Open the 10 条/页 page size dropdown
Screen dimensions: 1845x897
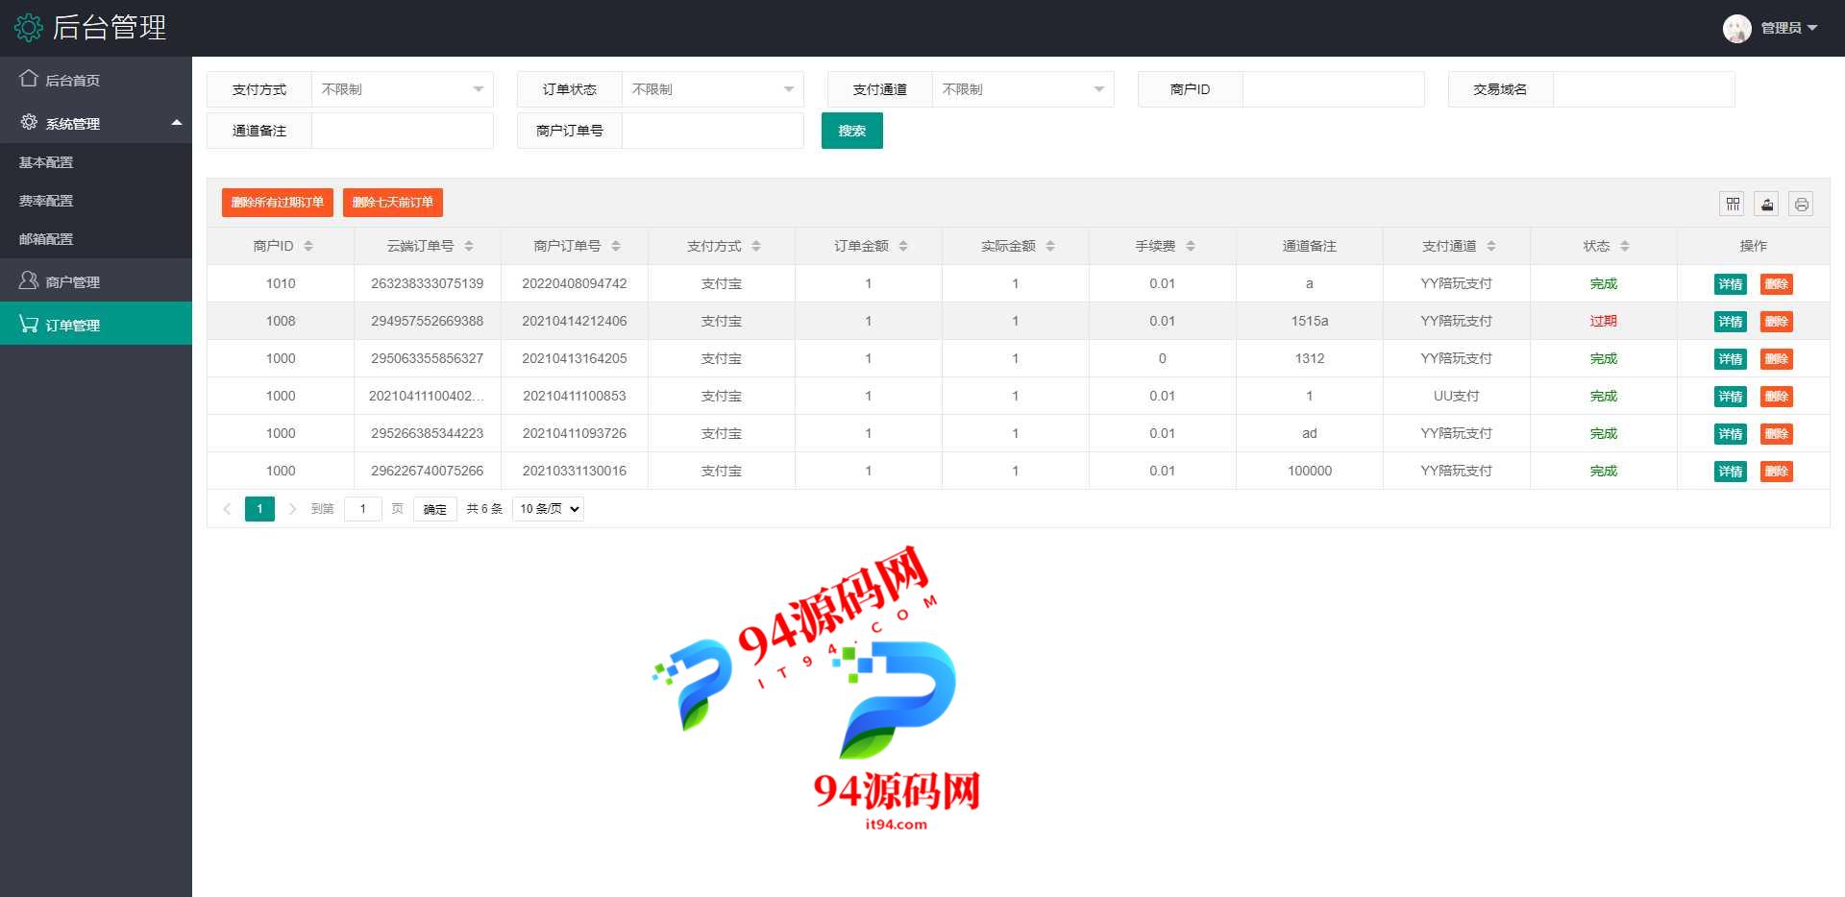[549, 509]
